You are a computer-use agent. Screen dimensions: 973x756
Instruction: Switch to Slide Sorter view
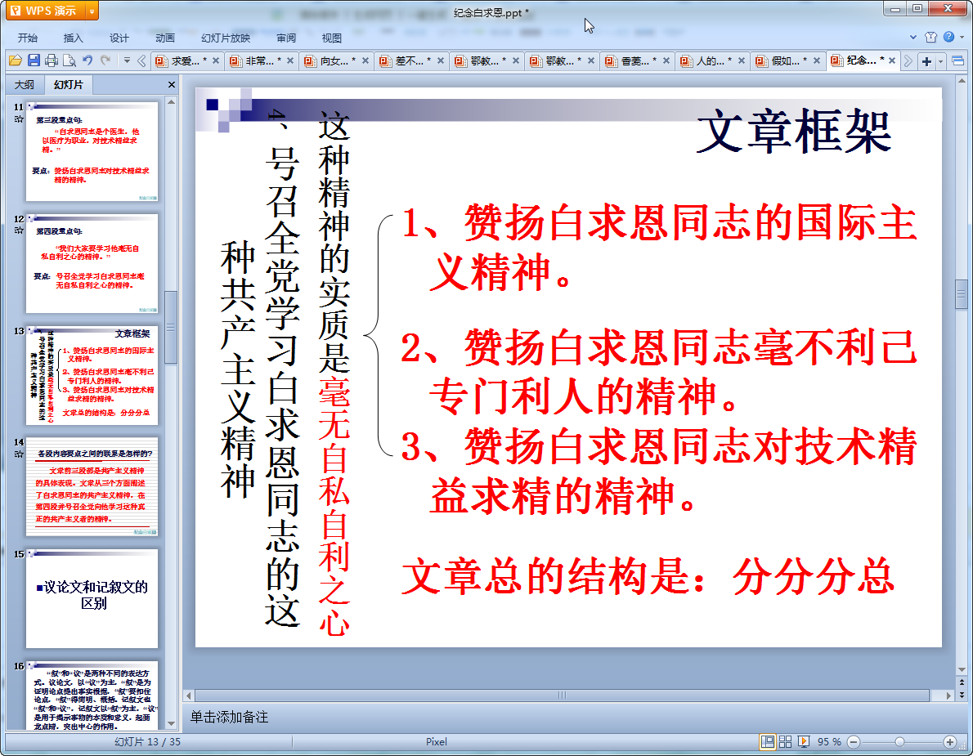pyautogui.click(x=785, y=742)
